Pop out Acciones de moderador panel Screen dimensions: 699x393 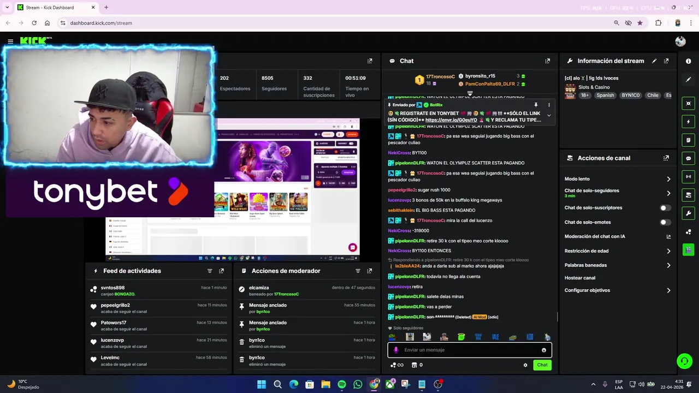click(x=370, y=271)
